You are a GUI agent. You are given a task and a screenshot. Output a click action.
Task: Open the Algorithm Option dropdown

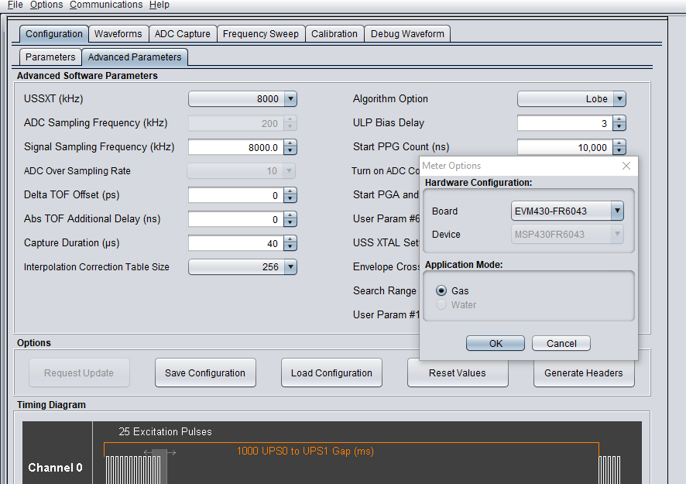pyautogui.click(x=619, y=99)
